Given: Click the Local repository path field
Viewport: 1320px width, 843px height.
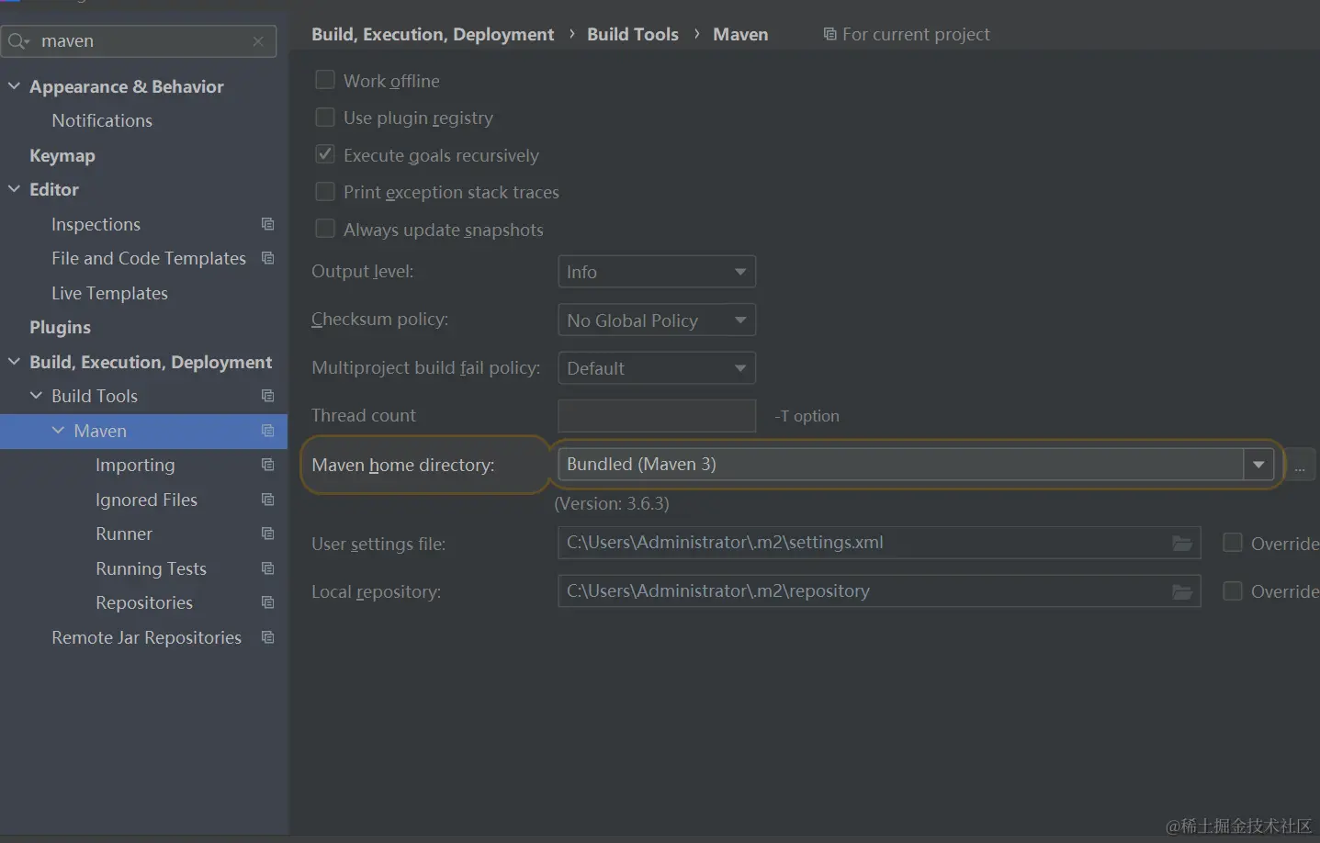Looking at the screenshot, I should click(x=879, y=590).
